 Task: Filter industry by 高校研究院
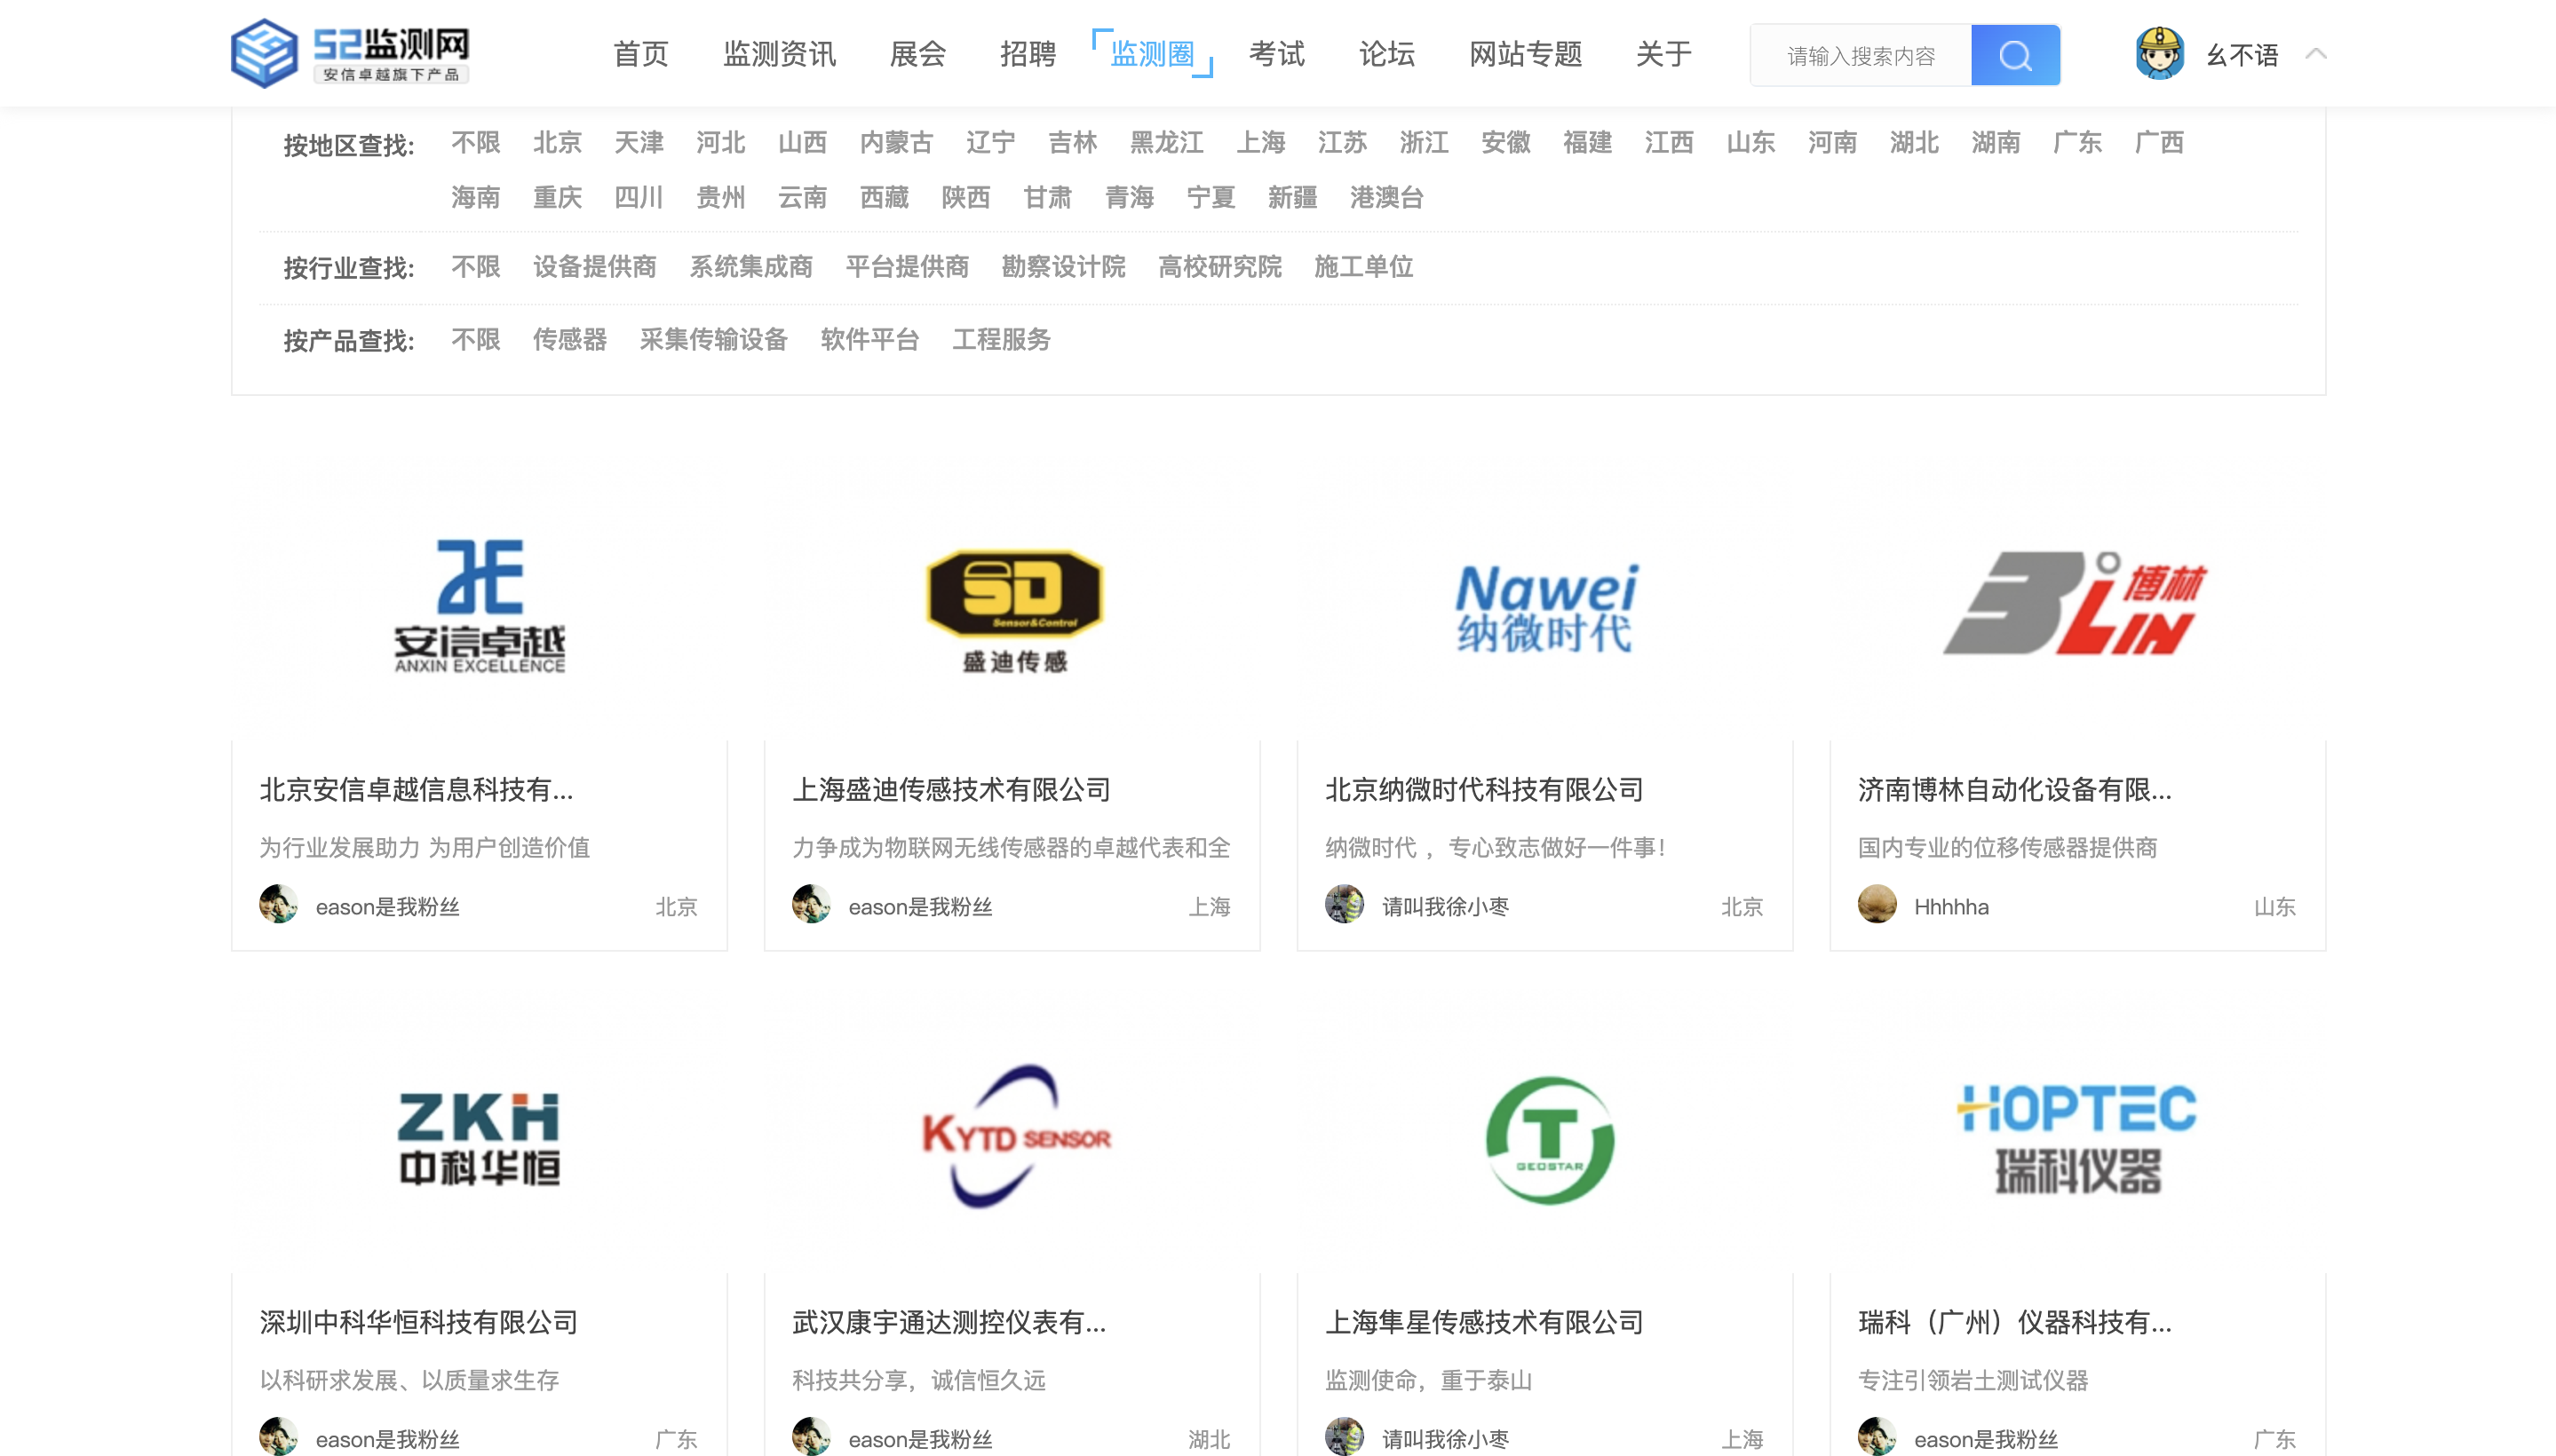1219,267
